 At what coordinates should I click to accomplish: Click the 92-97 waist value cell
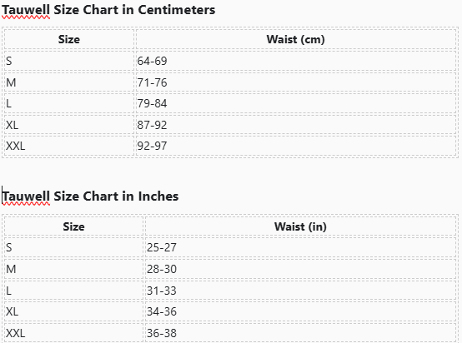(x=296, y=146)
